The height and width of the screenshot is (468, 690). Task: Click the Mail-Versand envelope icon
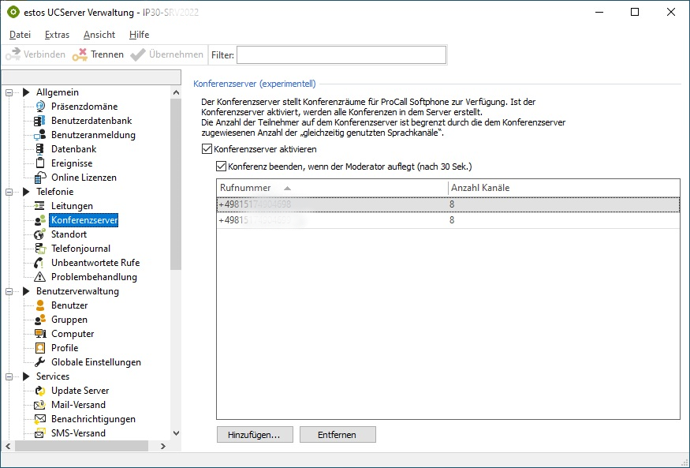(40, 405)
